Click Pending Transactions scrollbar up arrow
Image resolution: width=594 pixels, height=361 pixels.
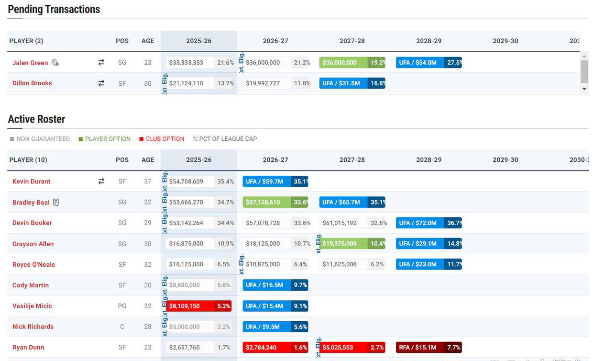click(584, 56)
